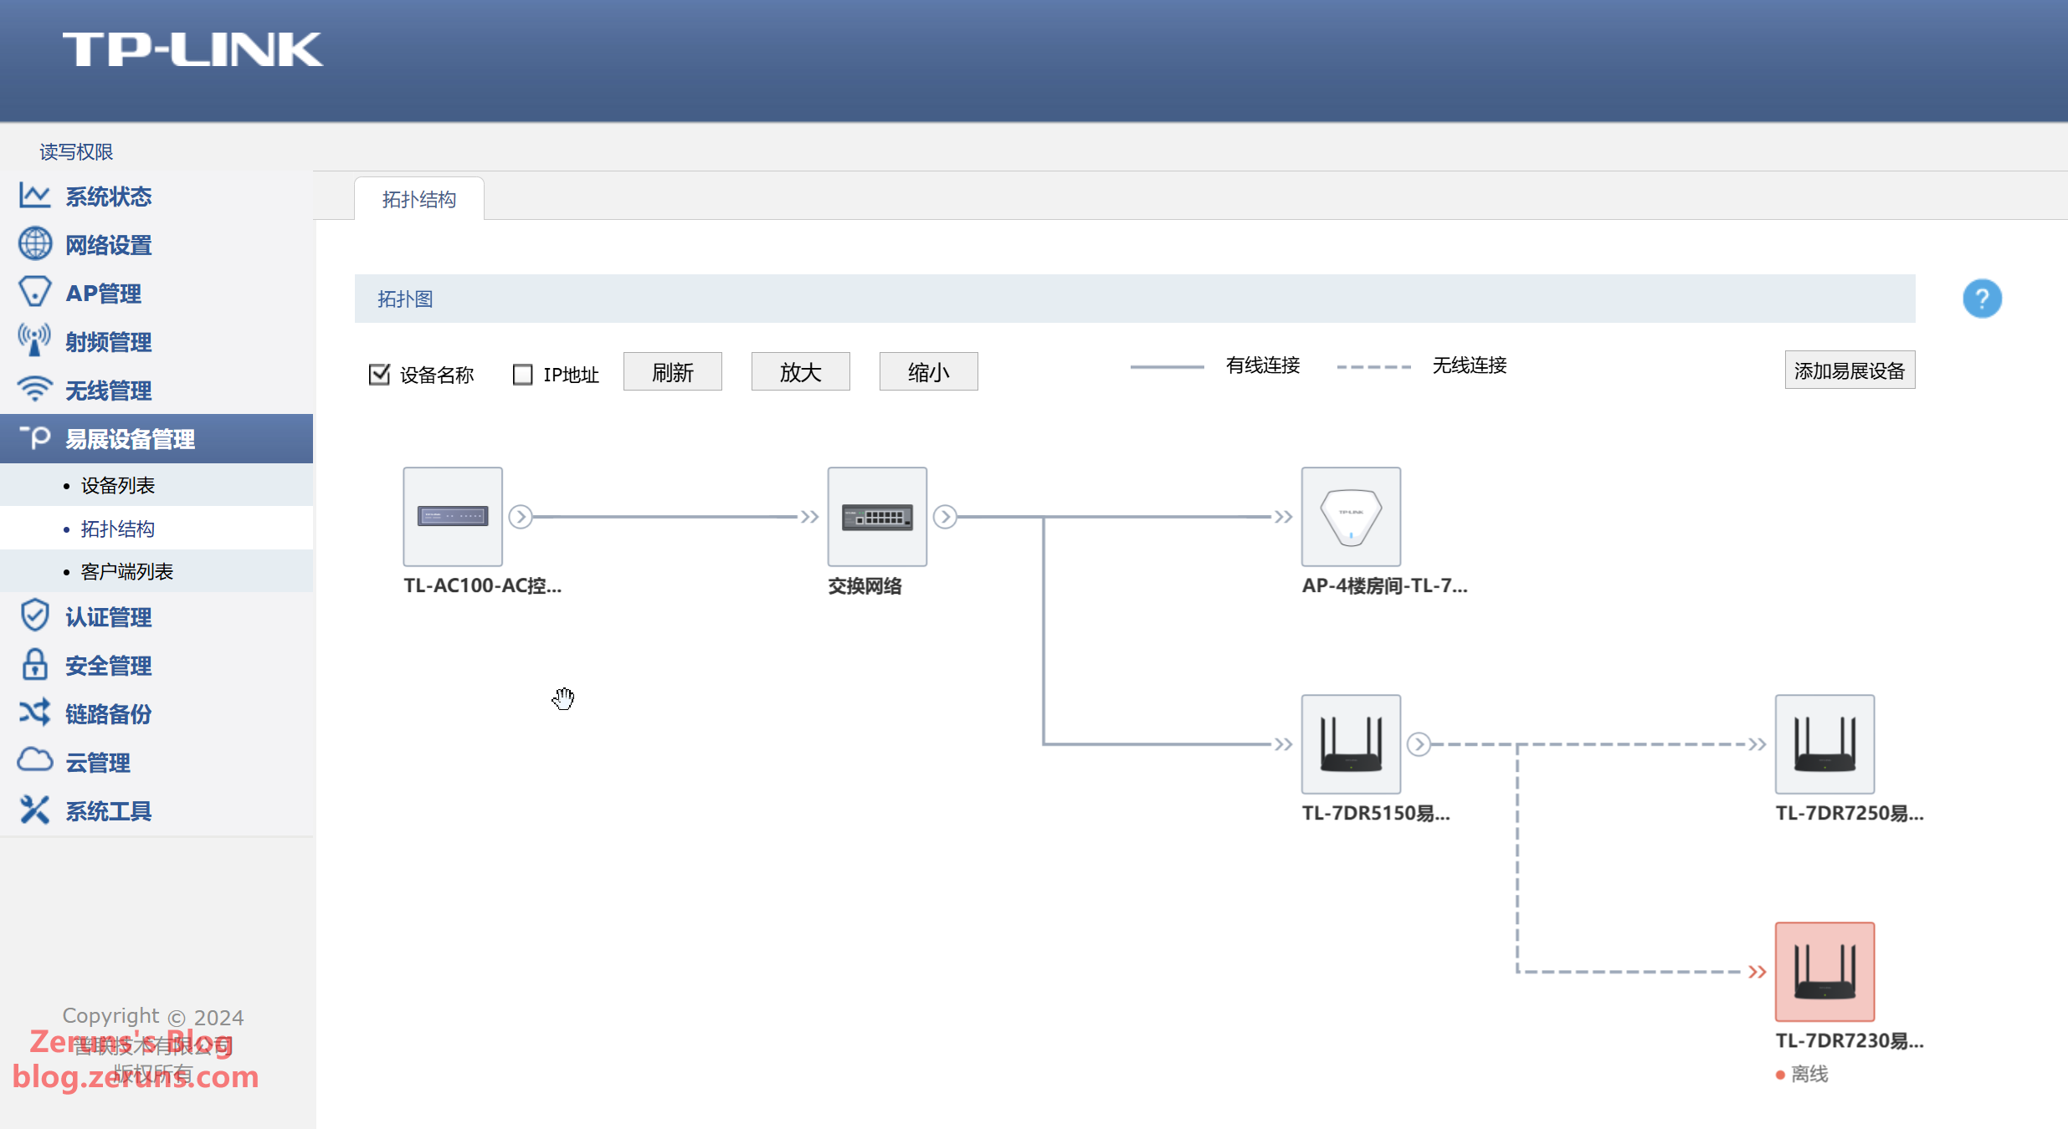Click the TL-AC100-AC控... device label
The image size is (2068, 1129).
coord(483,585)
